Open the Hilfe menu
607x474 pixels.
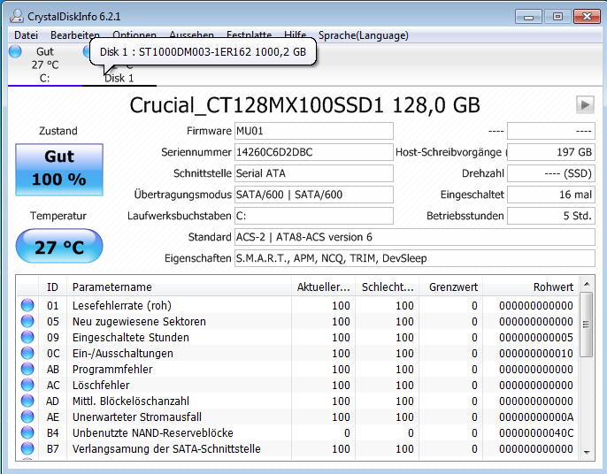pos(295,35)
